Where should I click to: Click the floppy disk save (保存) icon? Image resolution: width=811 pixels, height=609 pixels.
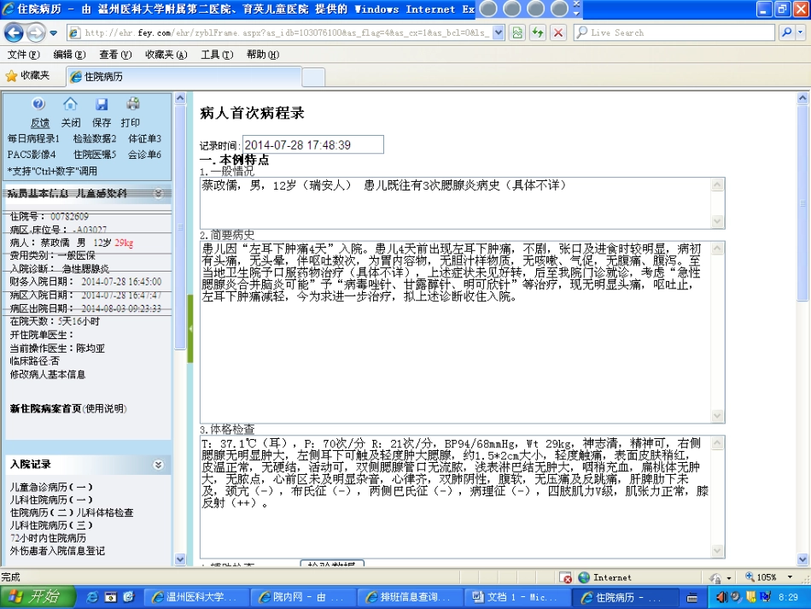pyautogui.click(x=102, y=104)
